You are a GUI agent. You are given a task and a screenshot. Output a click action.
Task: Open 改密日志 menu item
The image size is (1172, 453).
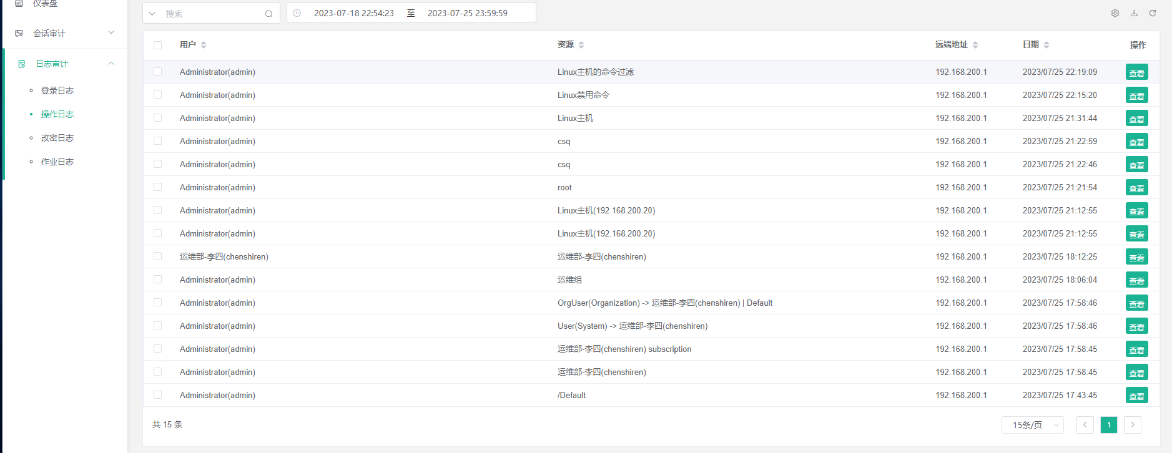[57, 138]
